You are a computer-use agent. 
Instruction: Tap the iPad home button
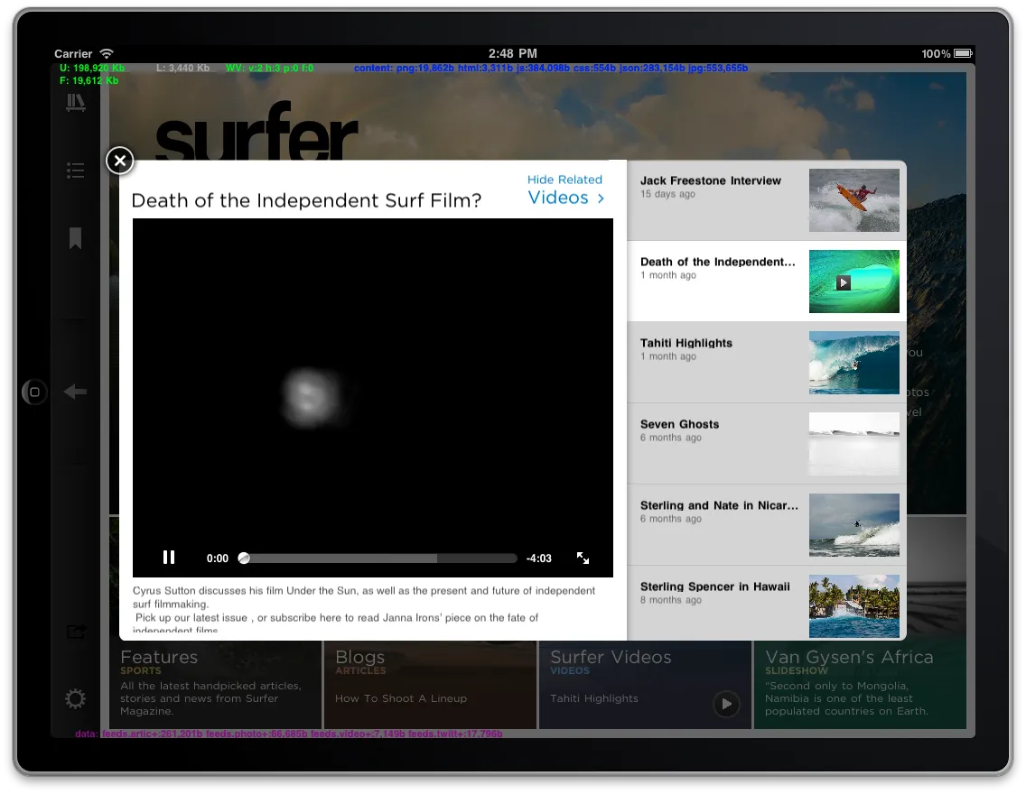tap(34, 392)
